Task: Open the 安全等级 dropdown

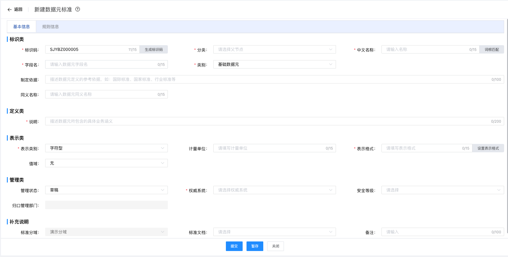Action: [x=442, y=190]
